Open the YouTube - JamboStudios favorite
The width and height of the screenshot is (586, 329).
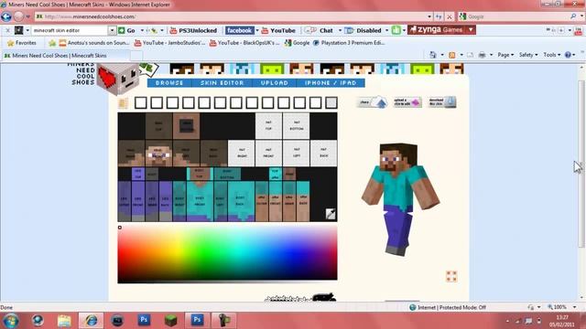click(x=170, y=43)
